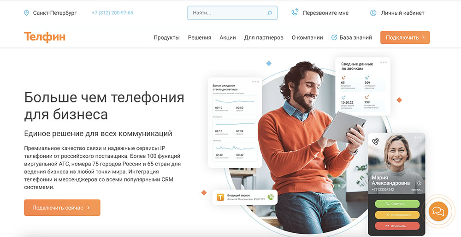The image size is (461, 237).
Task: Open the Решения menu item
Action: coord(200,38)
